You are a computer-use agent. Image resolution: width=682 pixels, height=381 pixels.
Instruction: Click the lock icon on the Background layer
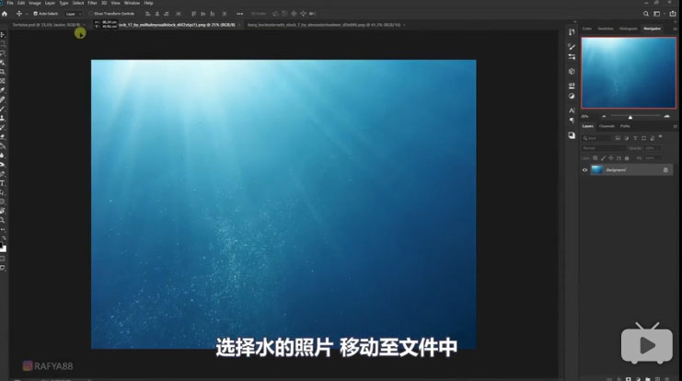665,169
